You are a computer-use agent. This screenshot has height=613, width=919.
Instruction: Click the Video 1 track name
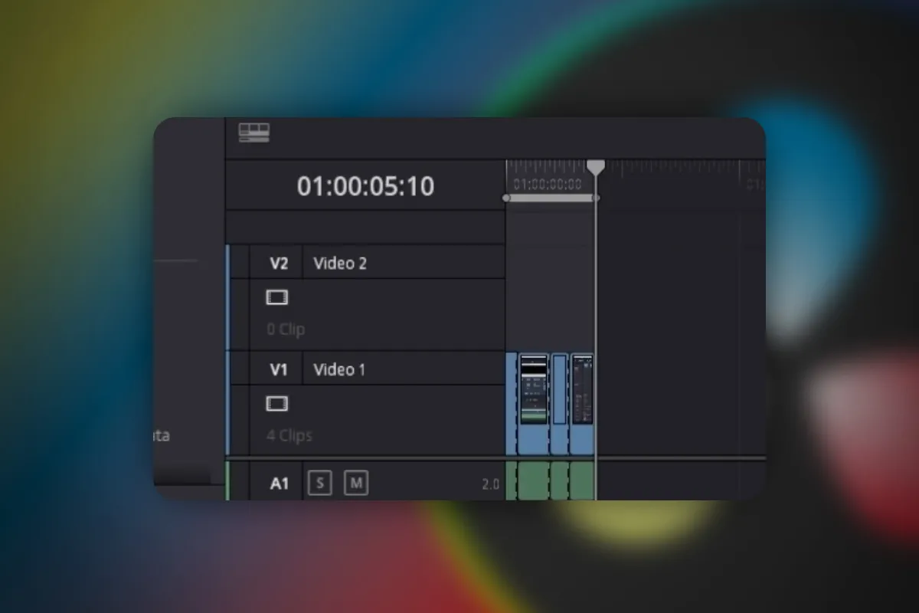(338, 370)
